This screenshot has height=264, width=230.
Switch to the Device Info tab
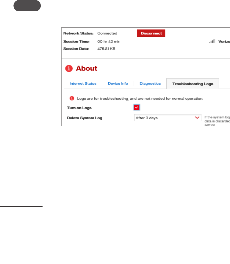tap(118, 84)
